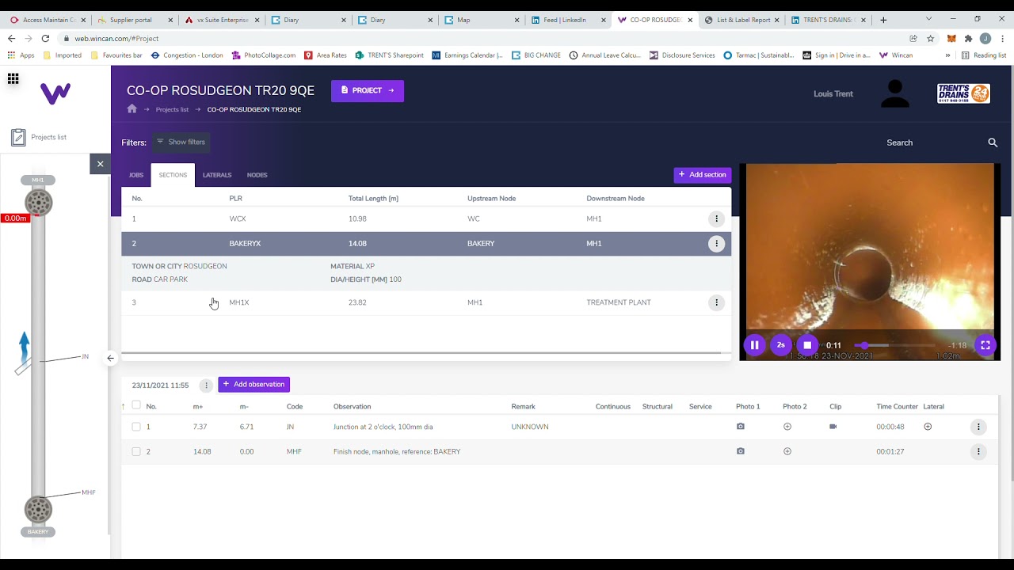Open the Wincan bookmark
The image size is (1014, 570).
[x=896, y=55]
